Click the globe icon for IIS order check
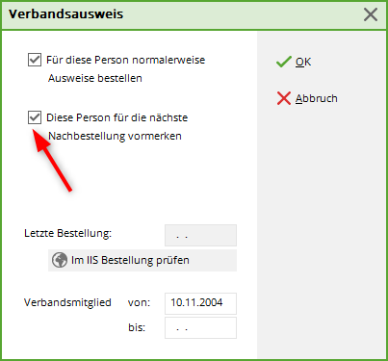Screen dimensions: 388x361 pos(60,260)
